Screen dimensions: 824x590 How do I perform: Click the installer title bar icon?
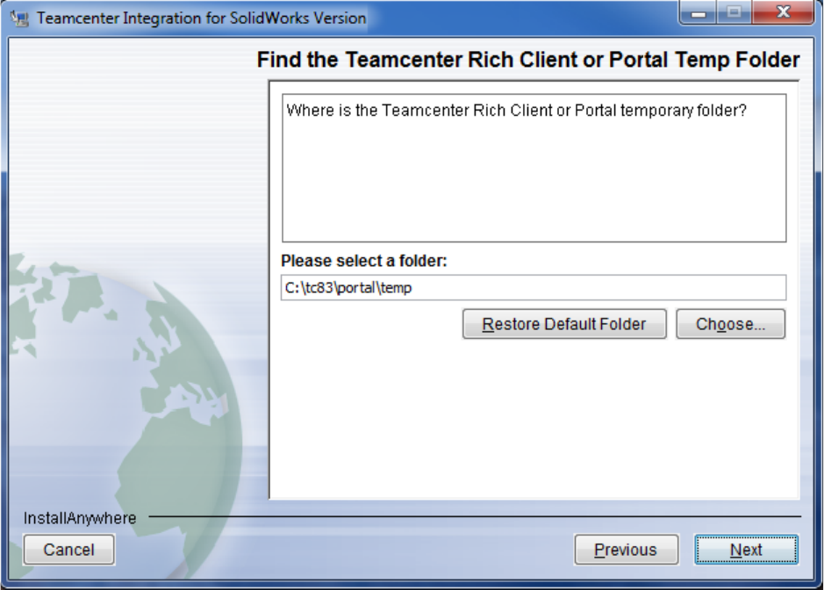pyautogui.click(x=20, y=18)
